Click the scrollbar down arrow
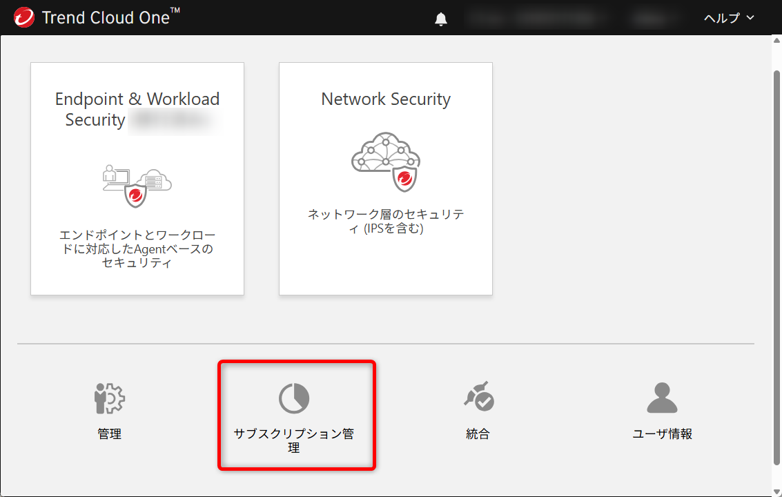 tap(776, 492)
